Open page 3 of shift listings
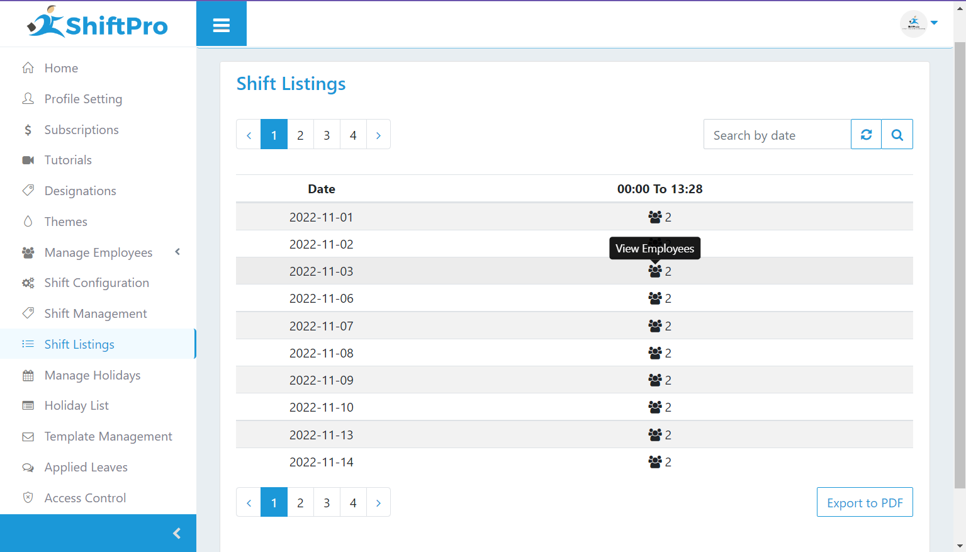Image resolution: width=966 pixels, height=552 pixels. click(x=327, y=134)
